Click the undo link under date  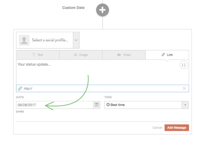click(20, 111)
